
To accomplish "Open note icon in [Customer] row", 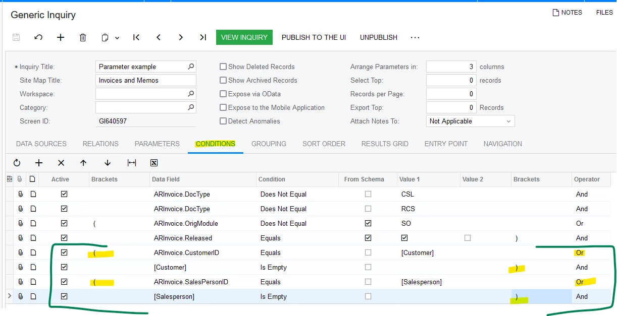I will (33, 267).
